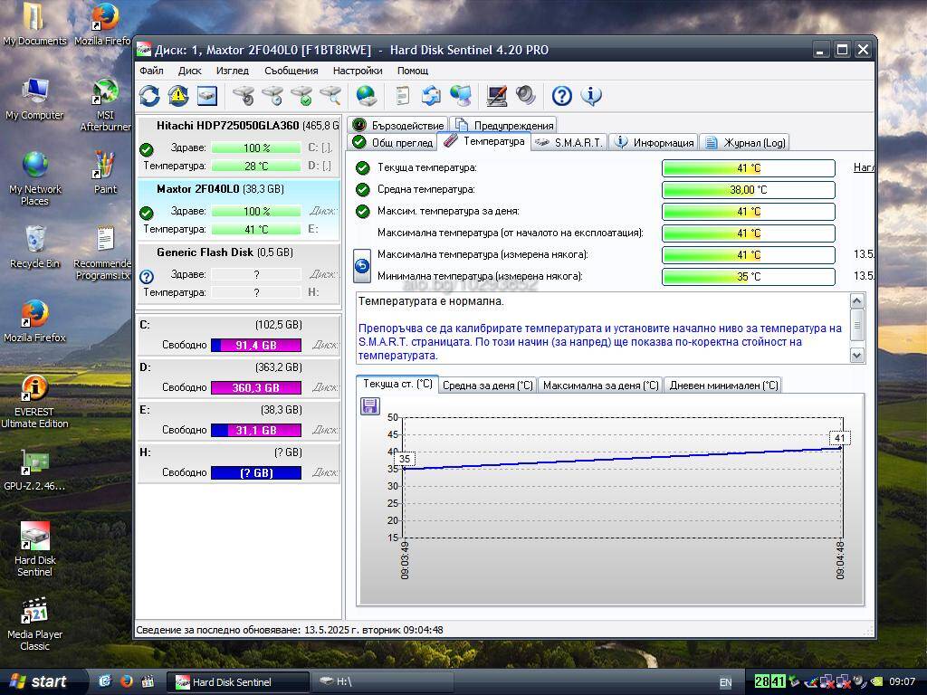Click Hitachi health 100 % bar
This screenshot has height=695, width=927.
coord(256,148)
